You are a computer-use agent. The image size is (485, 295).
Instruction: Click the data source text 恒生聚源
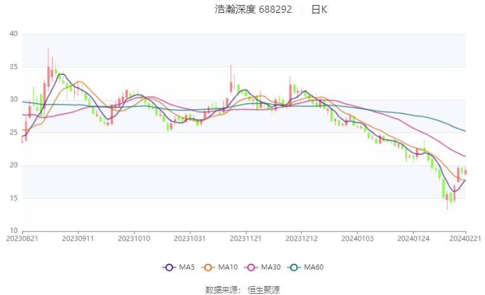pos(264,290)
